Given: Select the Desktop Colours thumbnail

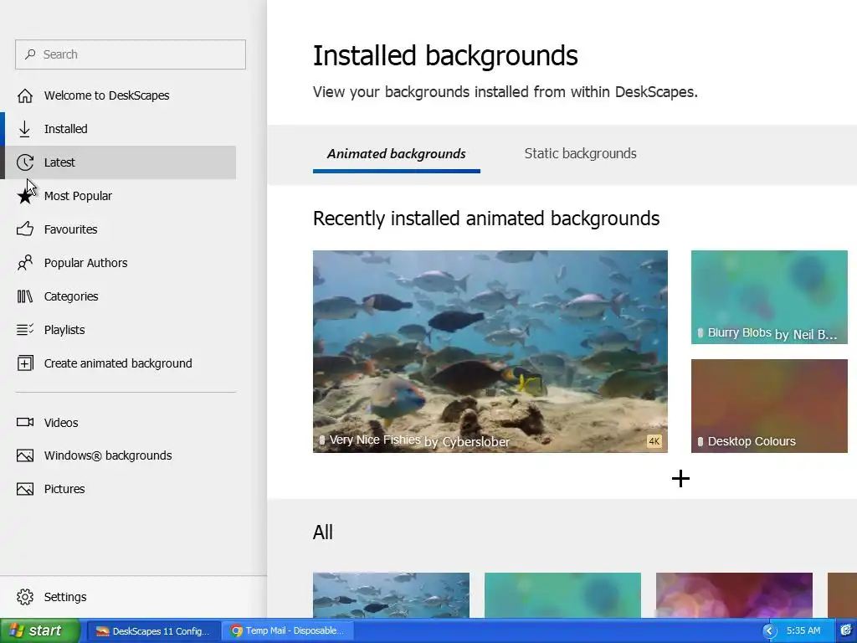Looking at the screenshot, I should (x=769, y=406).
